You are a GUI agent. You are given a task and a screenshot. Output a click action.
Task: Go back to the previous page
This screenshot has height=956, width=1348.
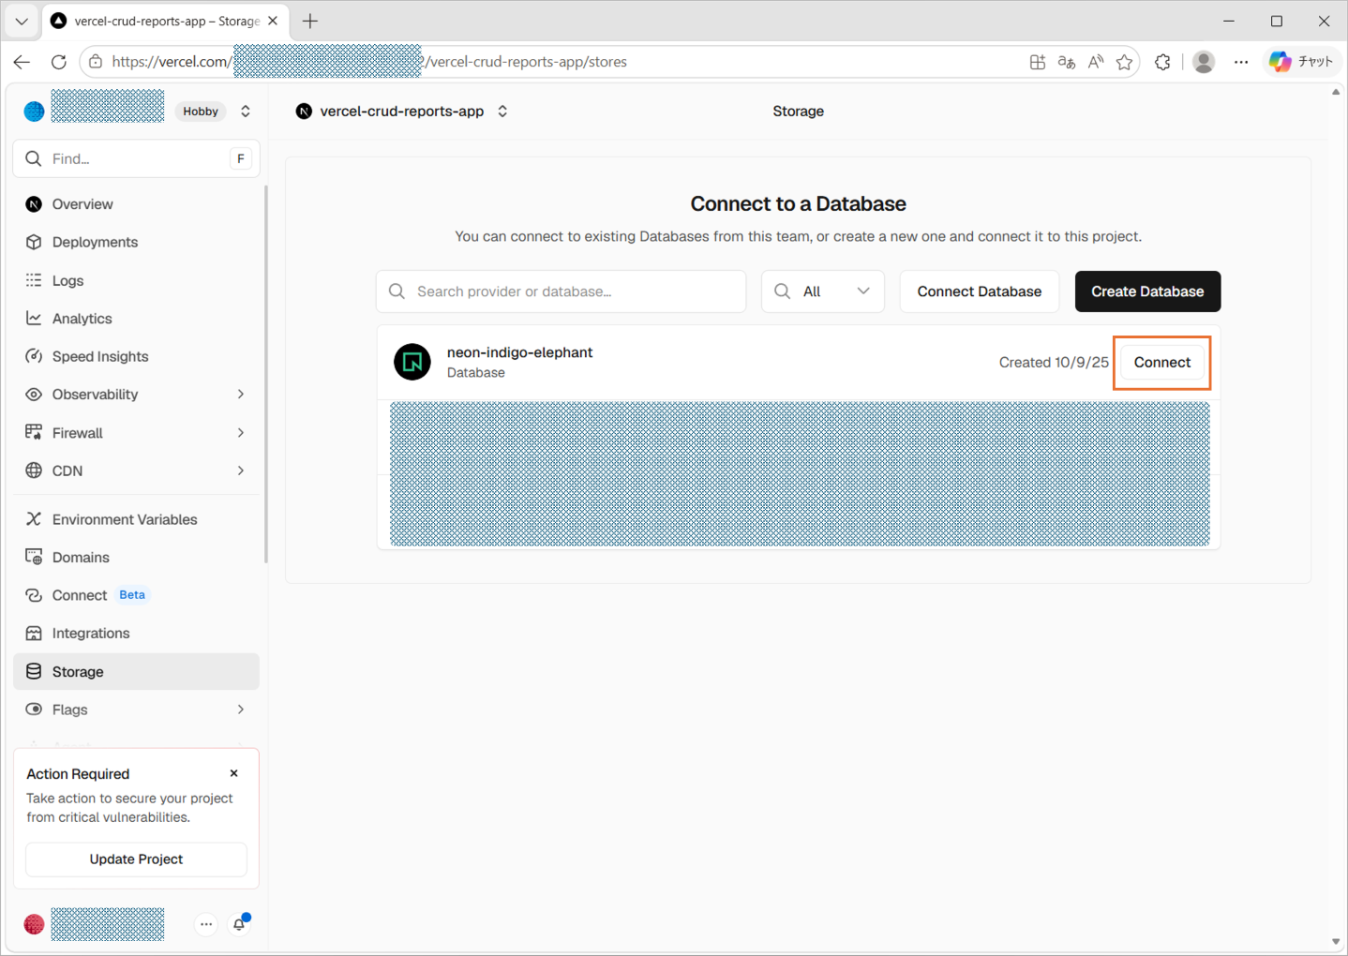click(22, 62)
